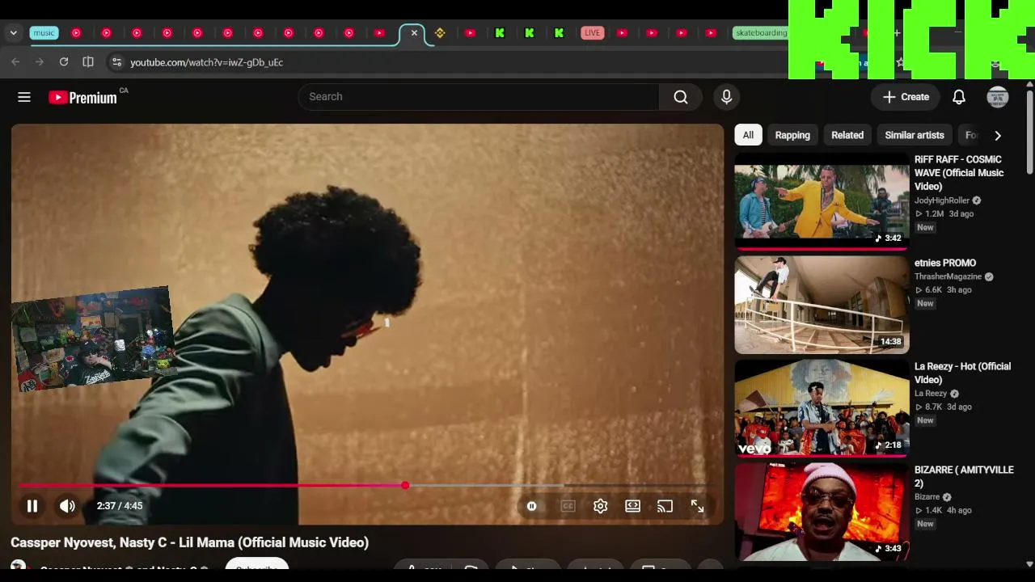Image resolution: width=1035 pixels, height=582 pixels.
Task: Go back to the previous page
Action: tap(15, 62)
